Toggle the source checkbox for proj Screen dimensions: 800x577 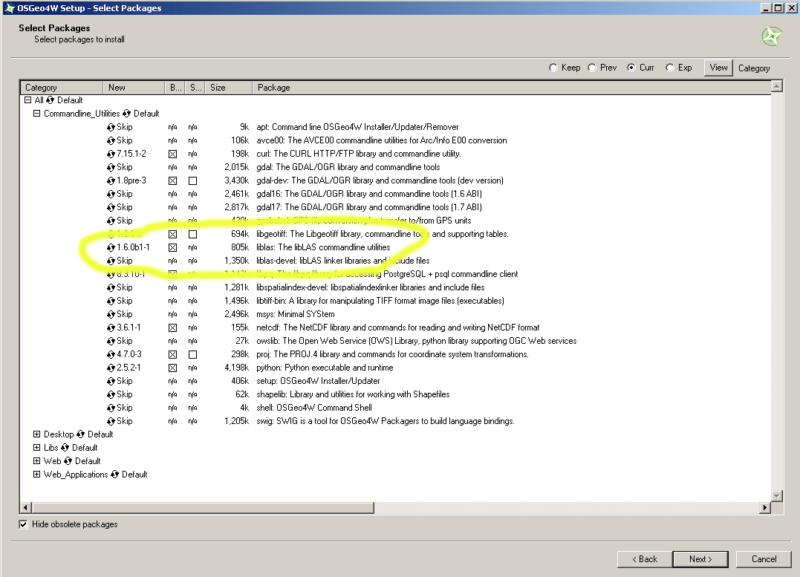192,354
